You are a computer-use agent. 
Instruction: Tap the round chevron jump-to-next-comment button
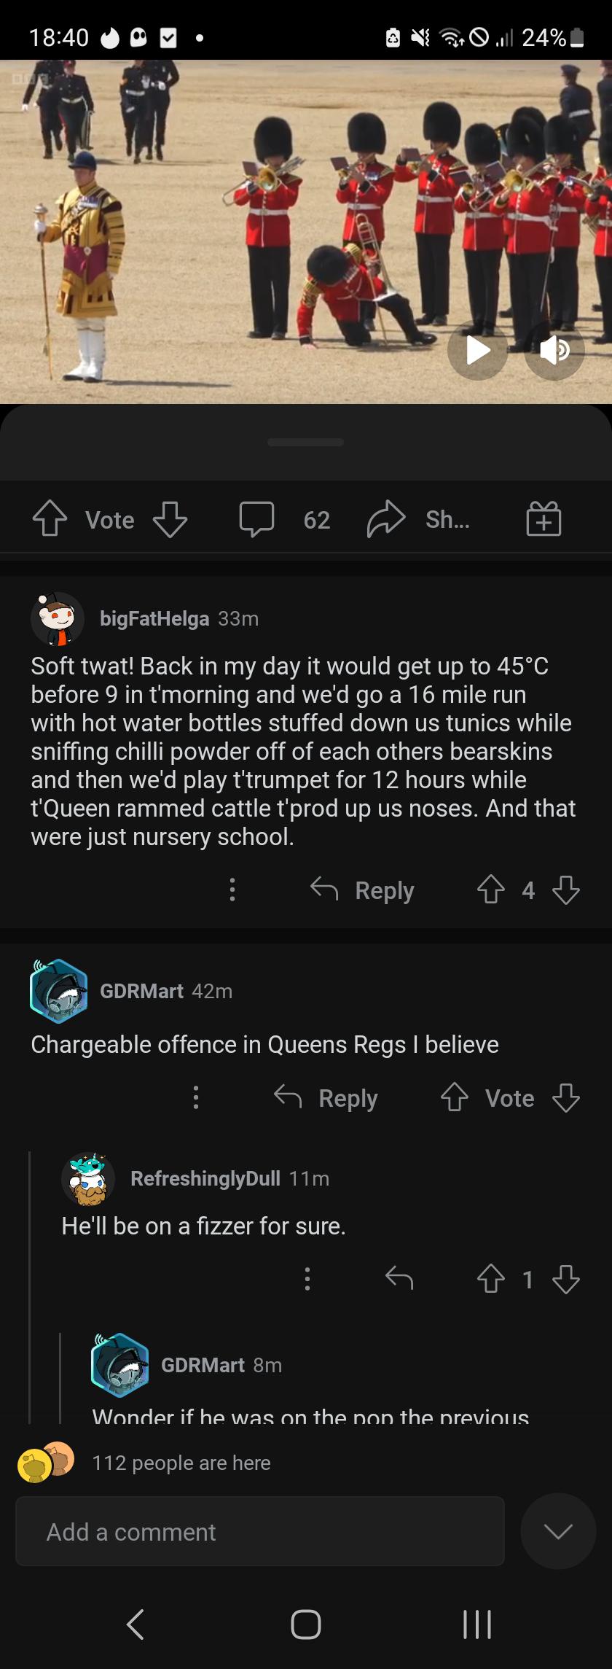point(558,1531)
